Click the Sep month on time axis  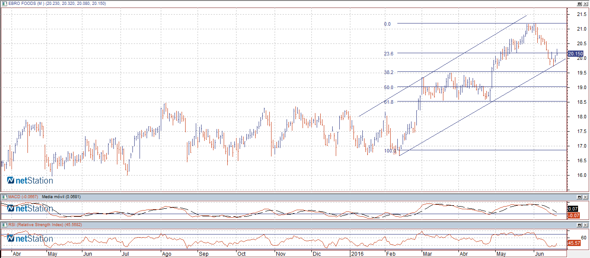point(203,254)
